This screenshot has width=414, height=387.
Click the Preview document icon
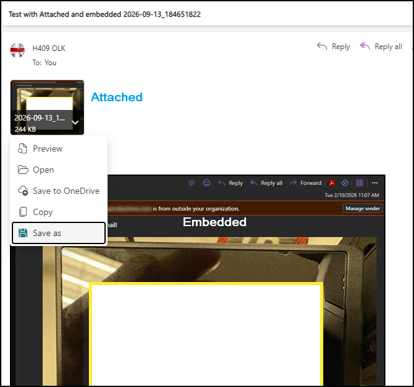click(22, 149)
